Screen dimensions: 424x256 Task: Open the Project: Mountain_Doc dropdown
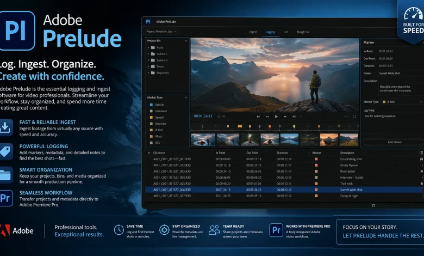(x=161, y=32)
